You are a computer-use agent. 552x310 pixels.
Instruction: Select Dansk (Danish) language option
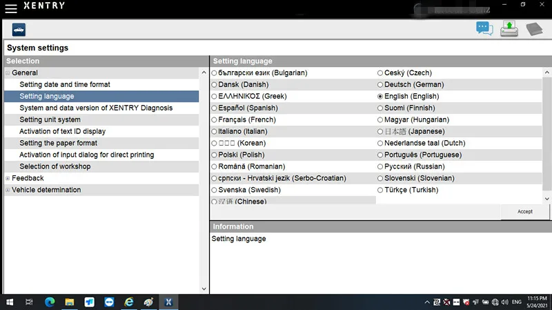click(214, 84)
